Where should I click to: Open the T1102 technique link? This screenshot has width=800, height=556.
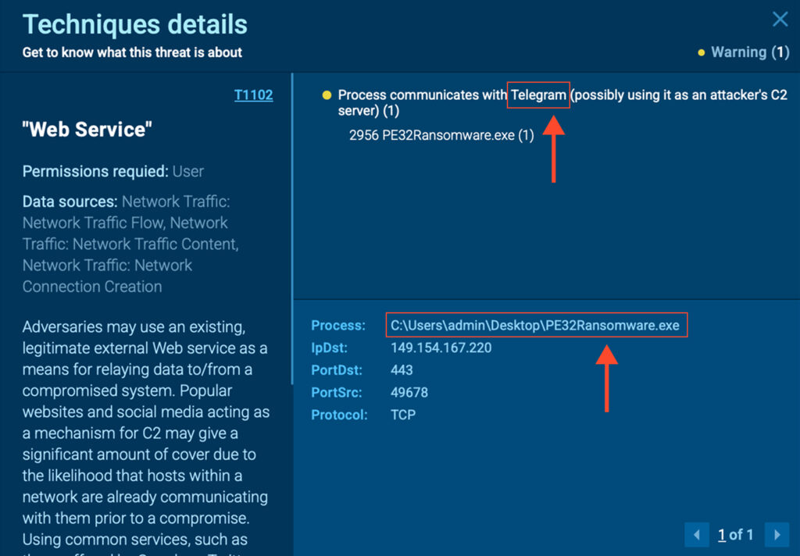[253, 95]
